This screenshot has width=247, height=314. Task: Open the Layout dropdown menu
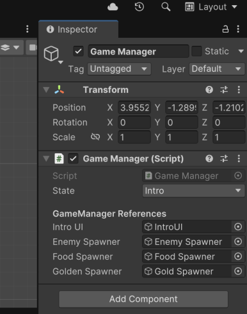coord(211,7)
